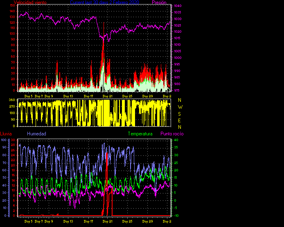Click the 26 rain axis value
The height and width of the screenshot is (227, 284).
pos(13,150)
